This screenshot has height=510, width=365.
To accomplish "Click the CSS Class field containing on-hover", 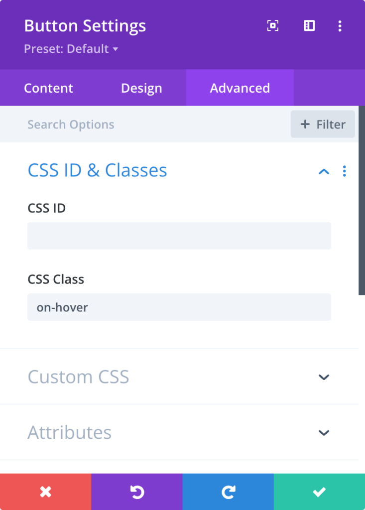I will [x=179, y=307].
